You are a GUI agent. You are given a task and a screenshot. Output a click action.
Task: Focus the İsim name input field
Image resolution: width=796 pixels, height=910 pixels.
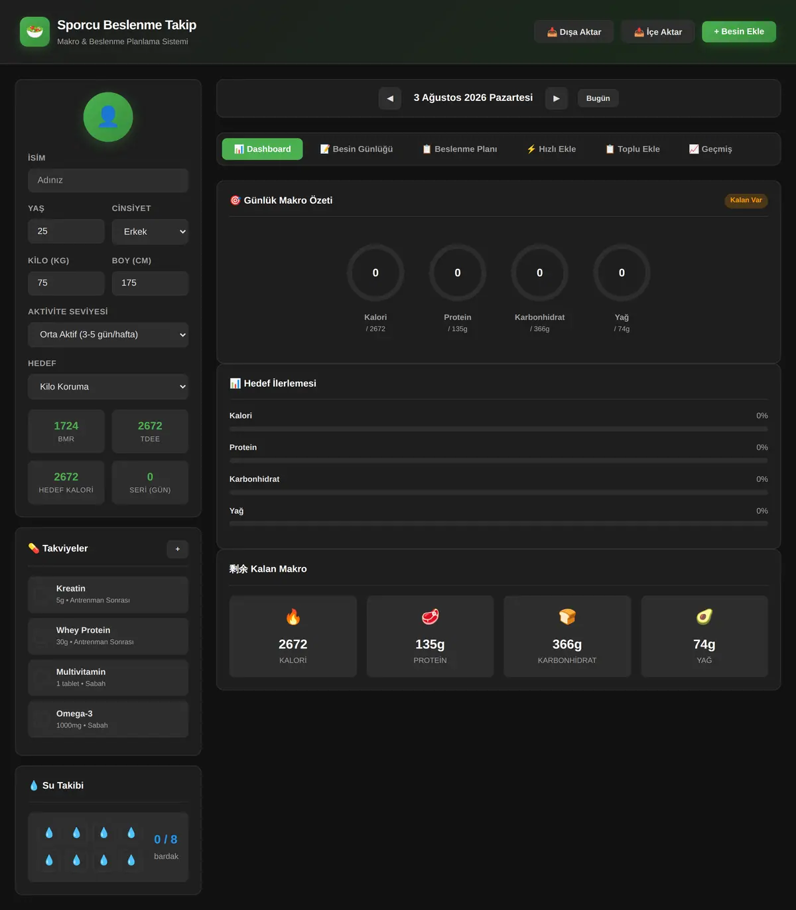tap(108, 181)
